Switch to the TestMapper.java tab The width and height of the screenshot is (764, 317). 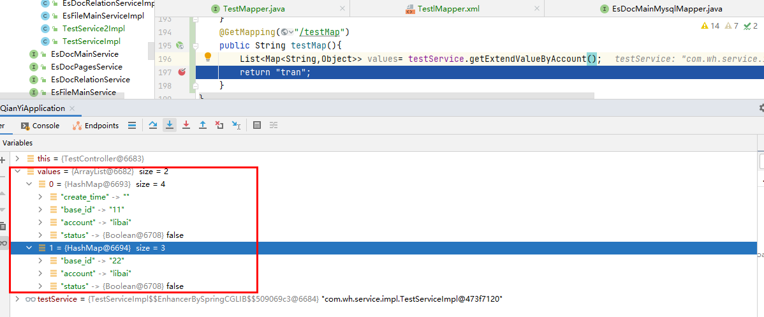(253, 9)
